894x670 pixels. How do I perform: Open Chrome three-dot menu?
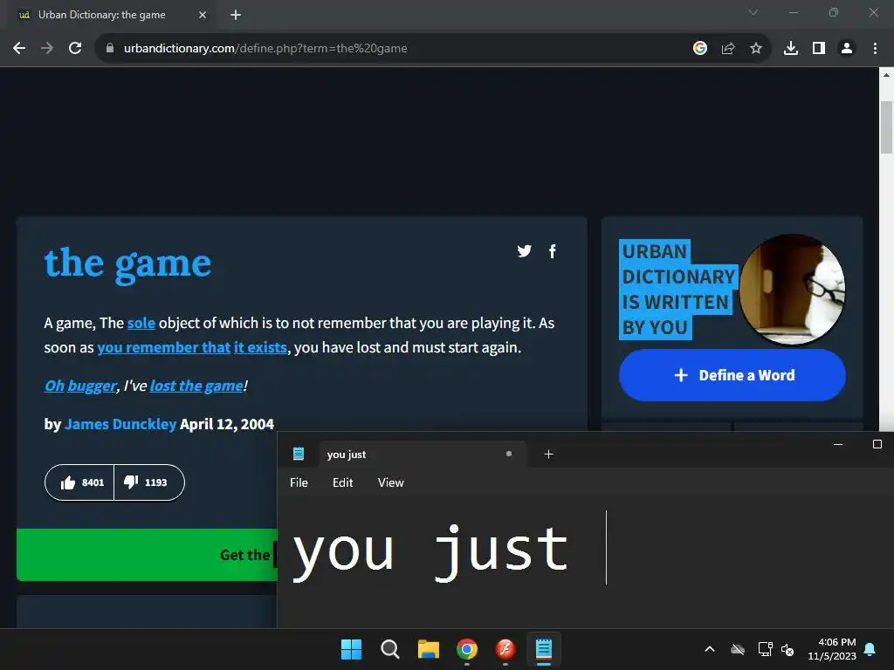point(875,49)
